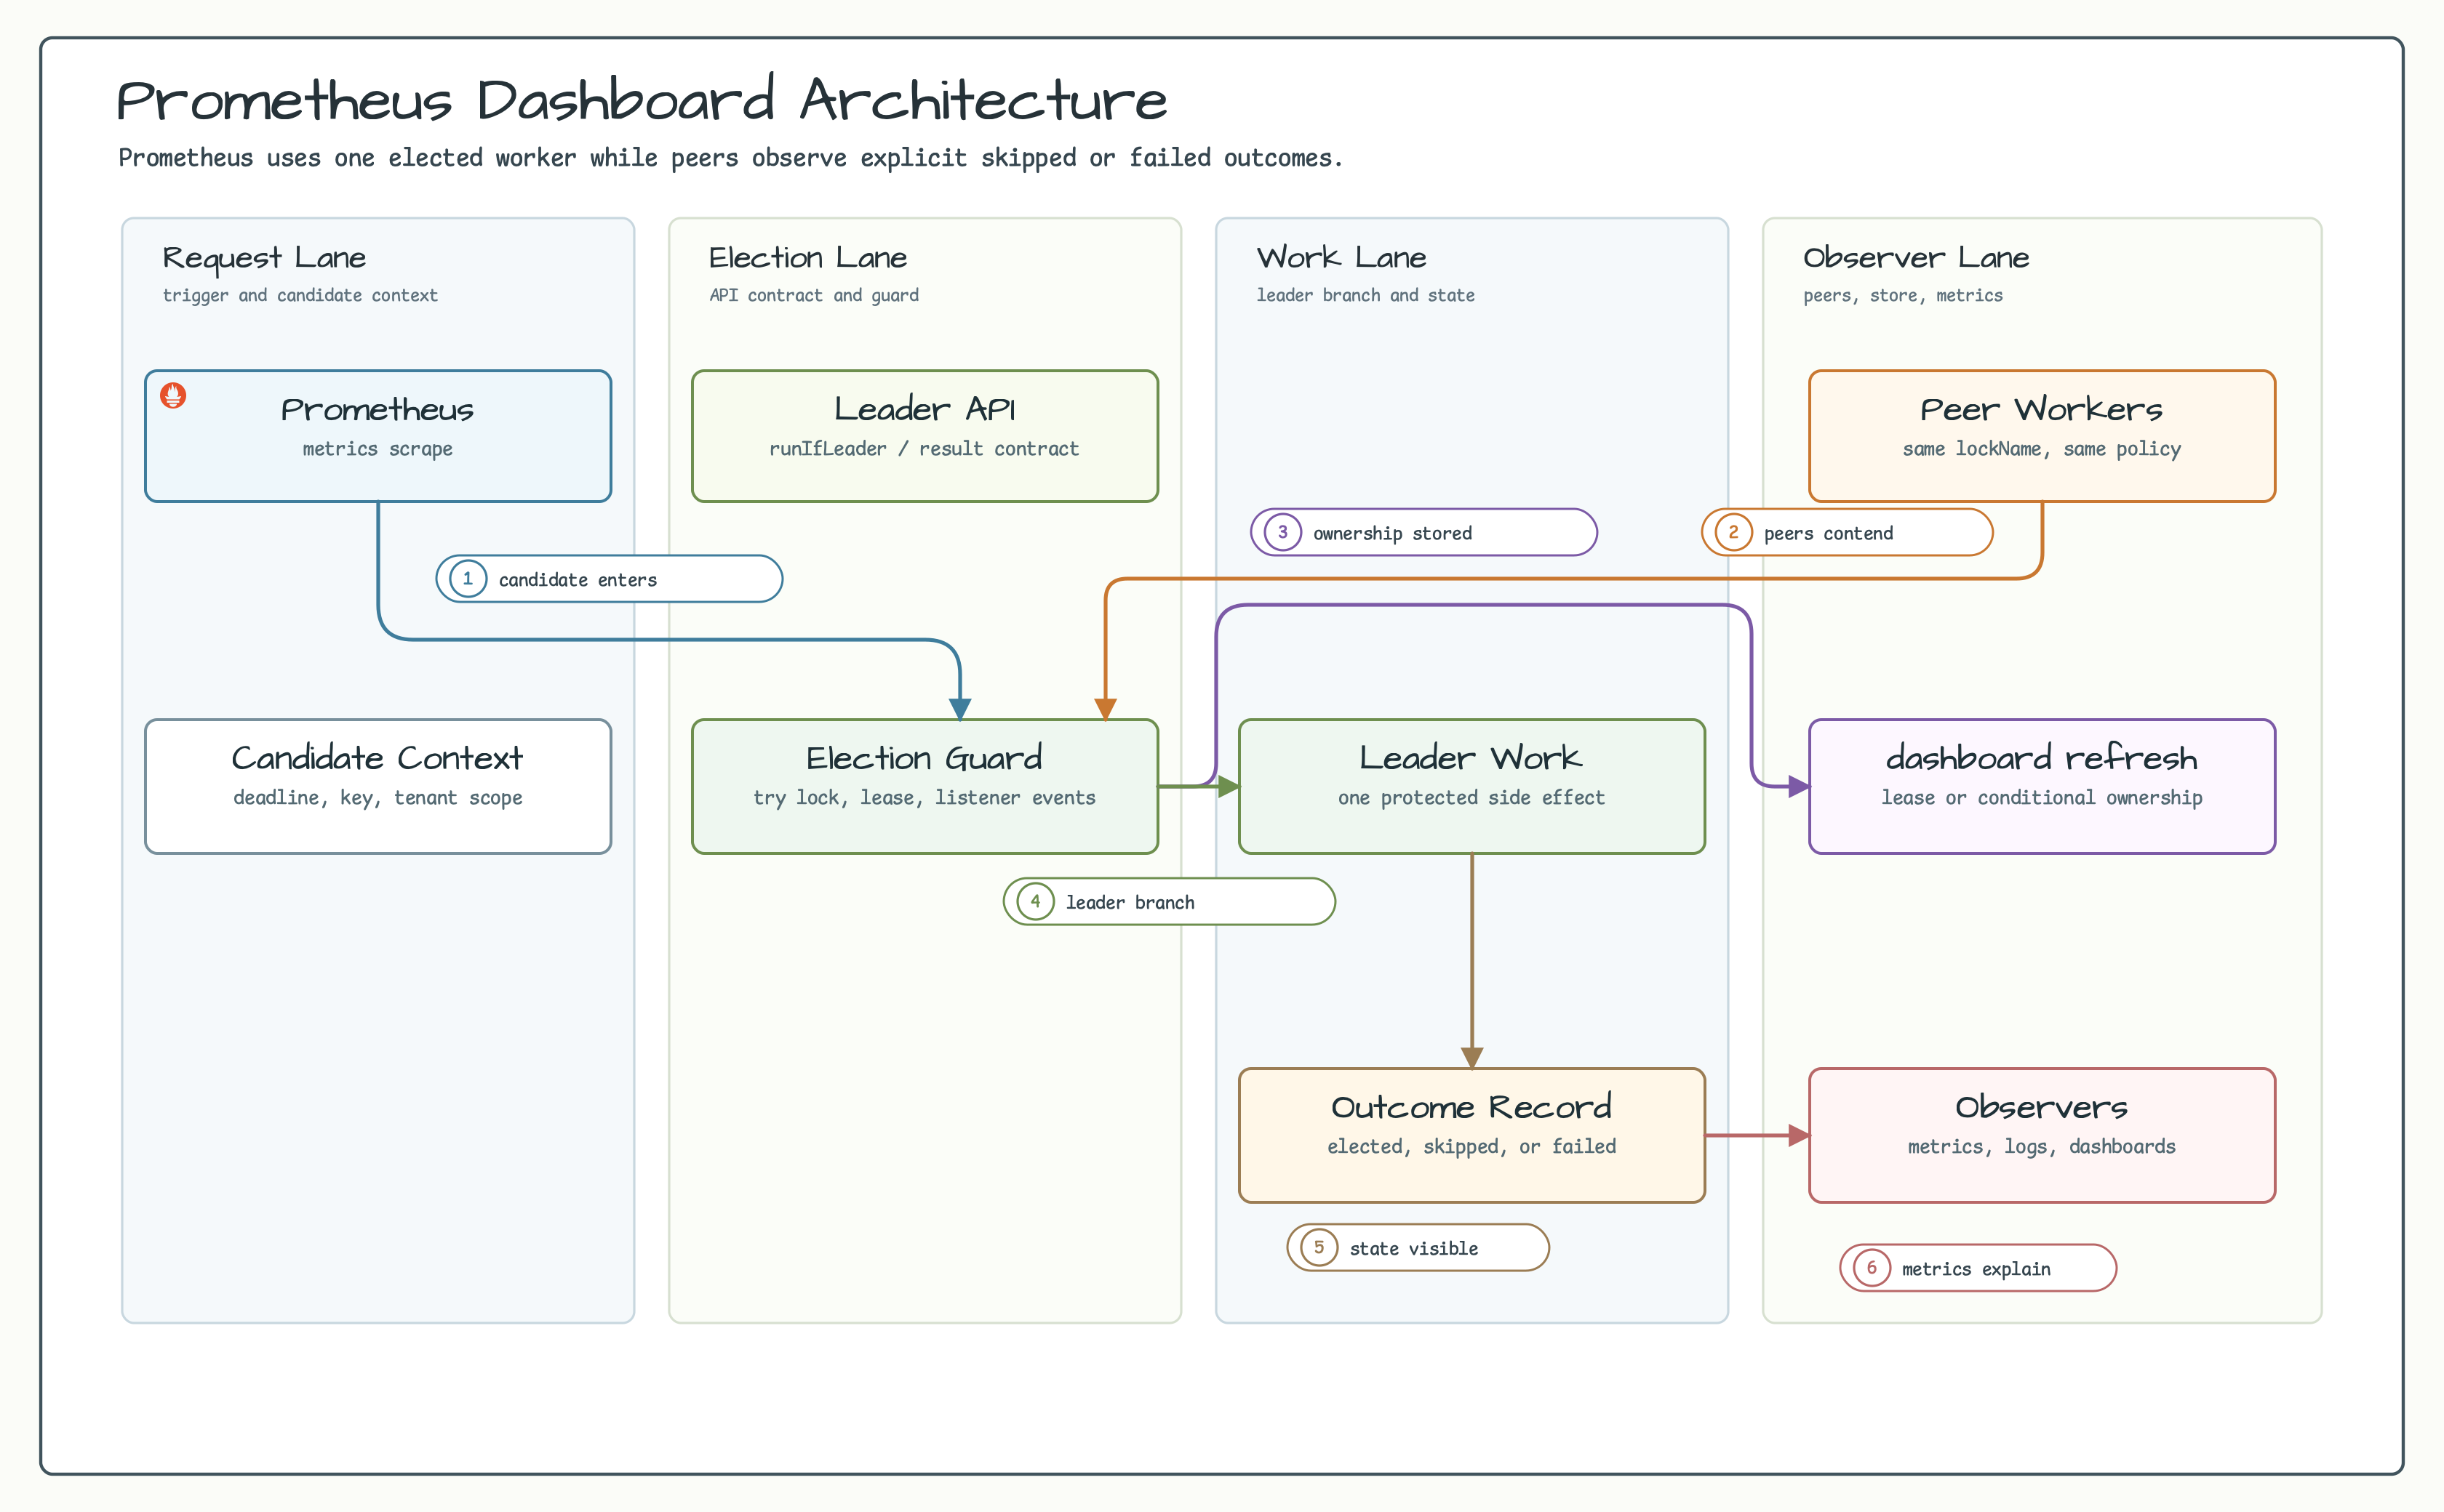Click 'lease or conditional ownership' text

point(2042,798)
